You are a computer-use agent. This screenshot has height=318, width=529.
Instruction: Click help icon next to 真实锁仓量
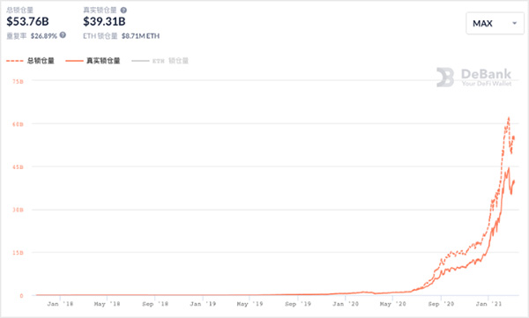(x=123, y=10)
